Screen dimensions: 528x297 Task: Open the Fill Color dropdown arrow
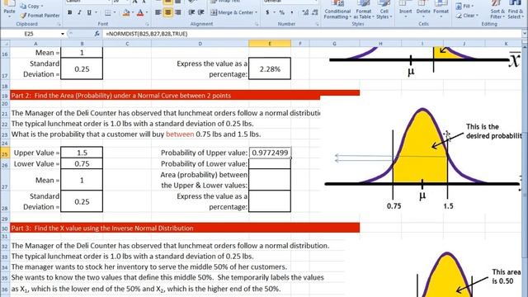click(133, 13)
